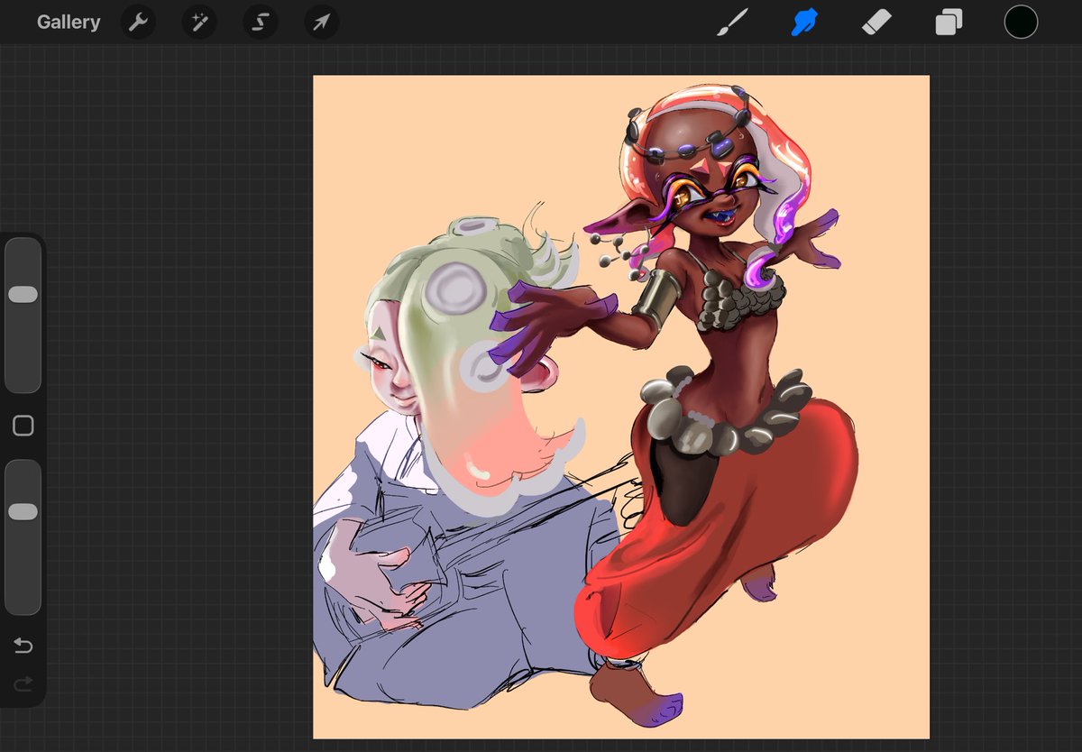Redo the last undone stroke
Viewport: 1082px width, 752px height.
coord(23,684)
